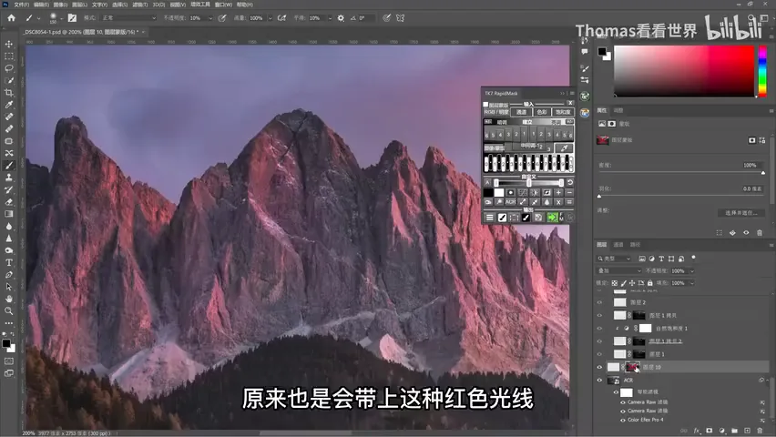The height and width of the screenshot is (437, 776).
Task: Toggle visibility of 自然饱和度 1 layer
Action: pyautogui.click(x=599, y=328)
